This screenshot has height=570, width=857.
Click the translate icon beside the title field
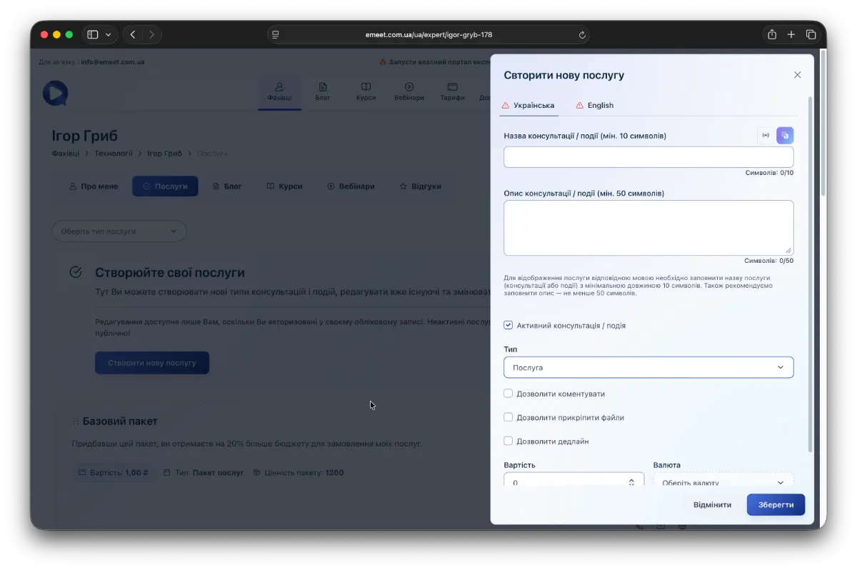pos(785,135)
